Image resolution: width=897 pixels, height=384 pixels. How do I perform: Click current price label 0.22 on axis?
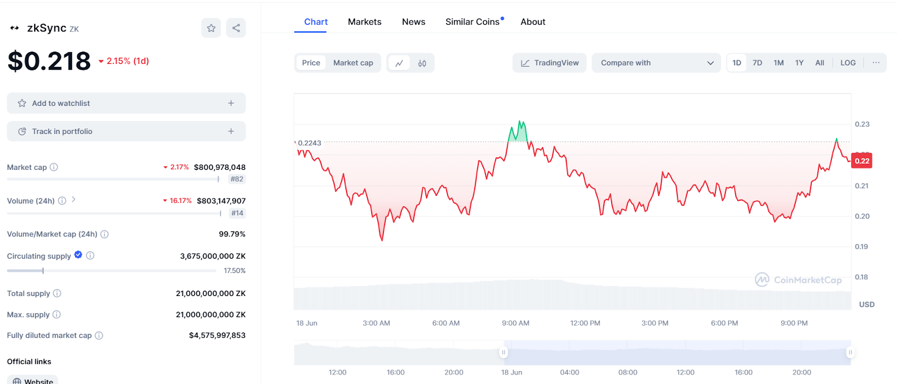click(862, 161)
